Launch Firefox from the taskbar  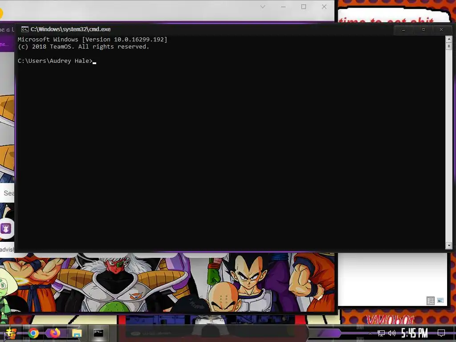55,333
